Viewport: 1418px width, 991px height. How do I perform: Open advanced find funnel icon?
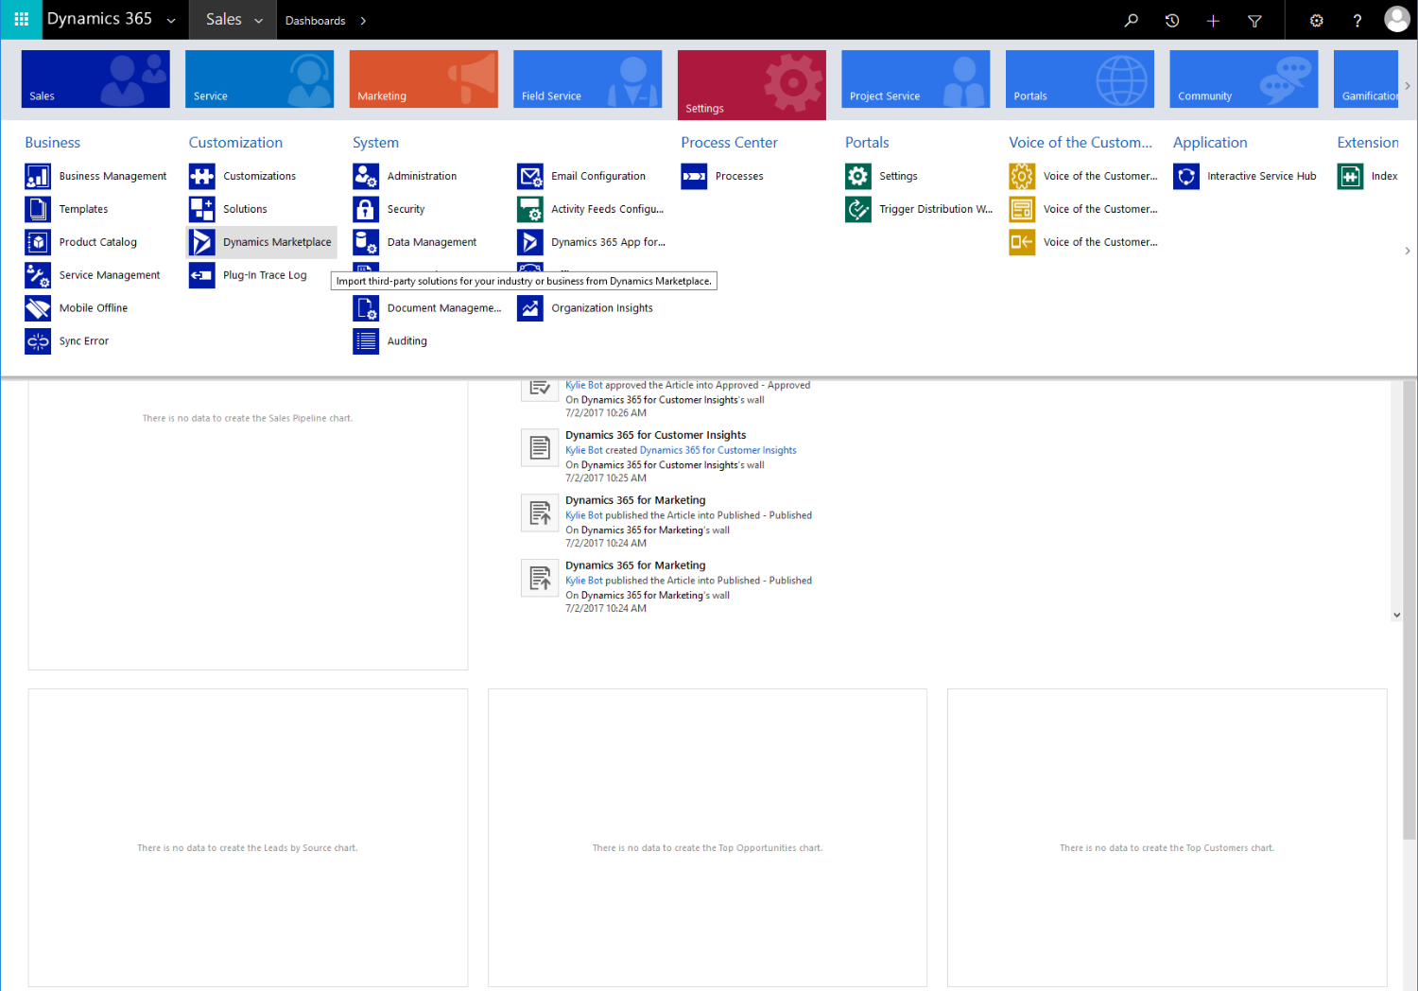1254,20
